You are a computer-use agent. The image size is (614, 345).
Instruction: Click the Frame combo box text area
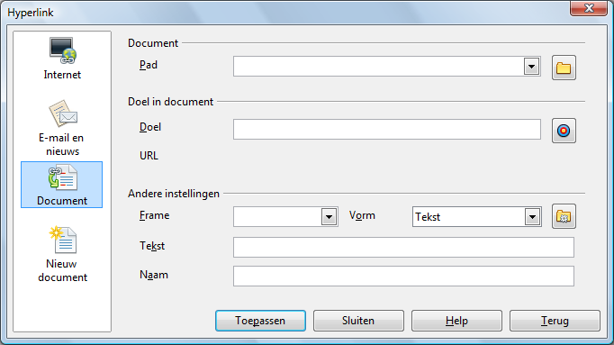(x=277, y=216)
